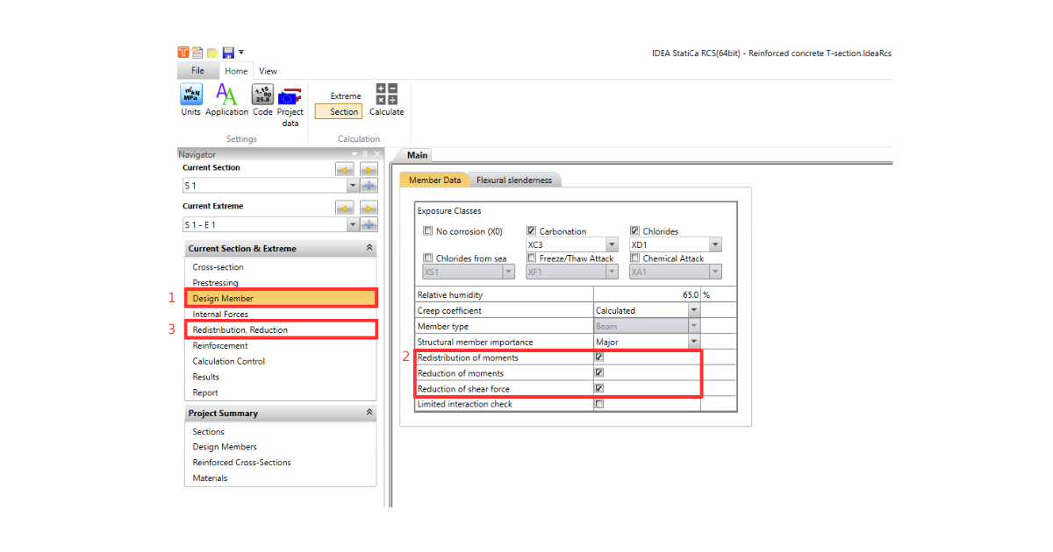Go to previous Current Extreme arrow

point(345,208)
